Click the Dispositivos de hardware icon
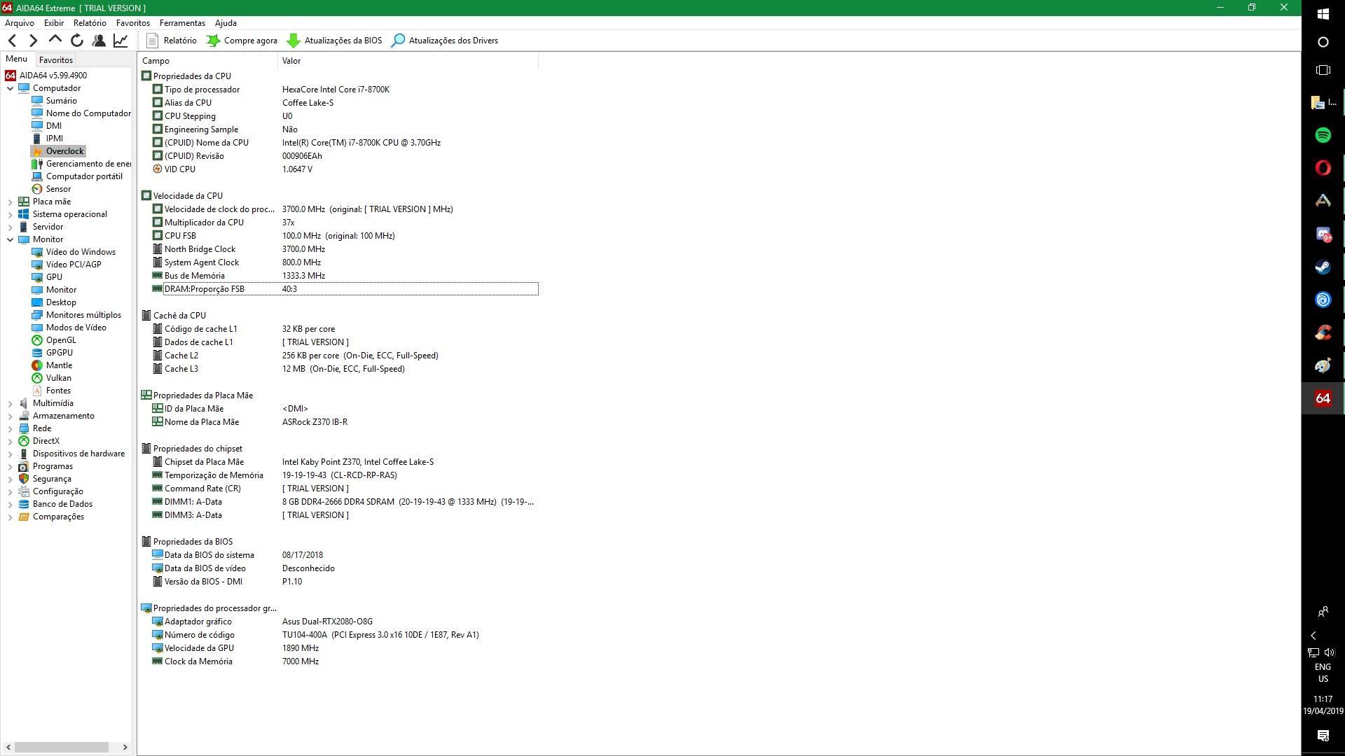The height and width of the screenshot is (756, 1345). click(x=24, y=454)
